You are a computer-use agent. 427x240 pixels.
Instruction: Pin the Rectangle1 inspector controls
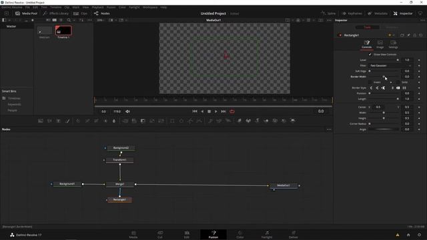pos(408,35)
